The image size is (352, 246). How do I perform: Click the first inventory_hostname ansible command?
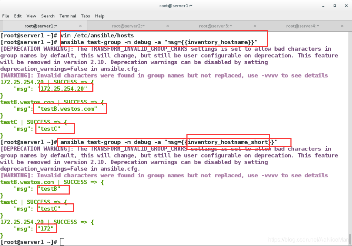tap(159, 42)
